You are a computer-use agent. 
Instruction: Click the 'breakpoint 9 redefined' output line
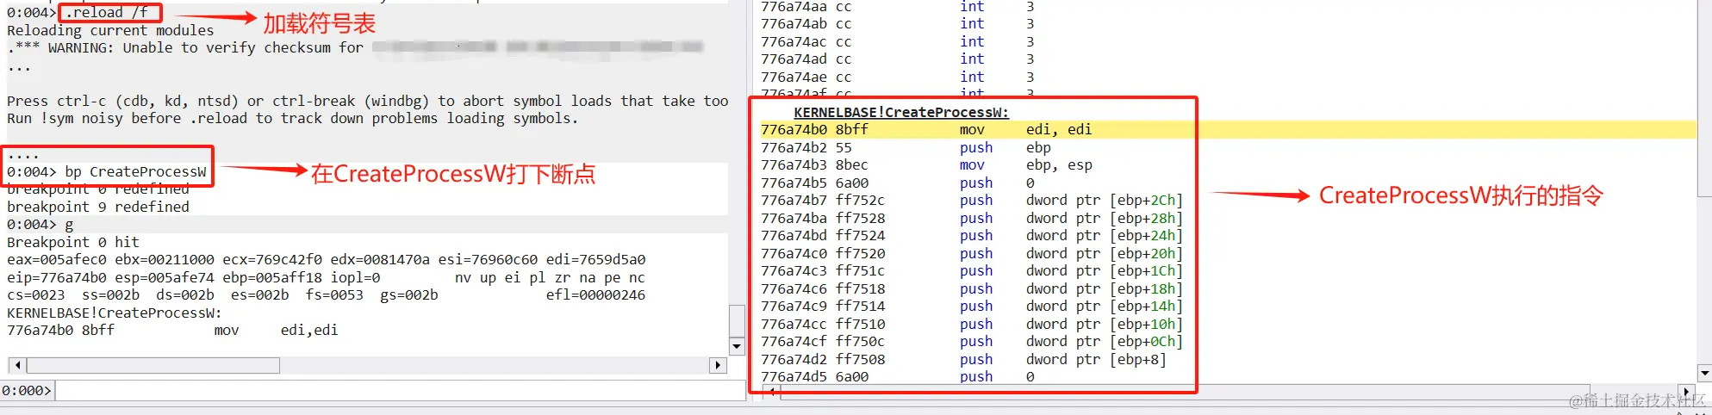point(97,207)
